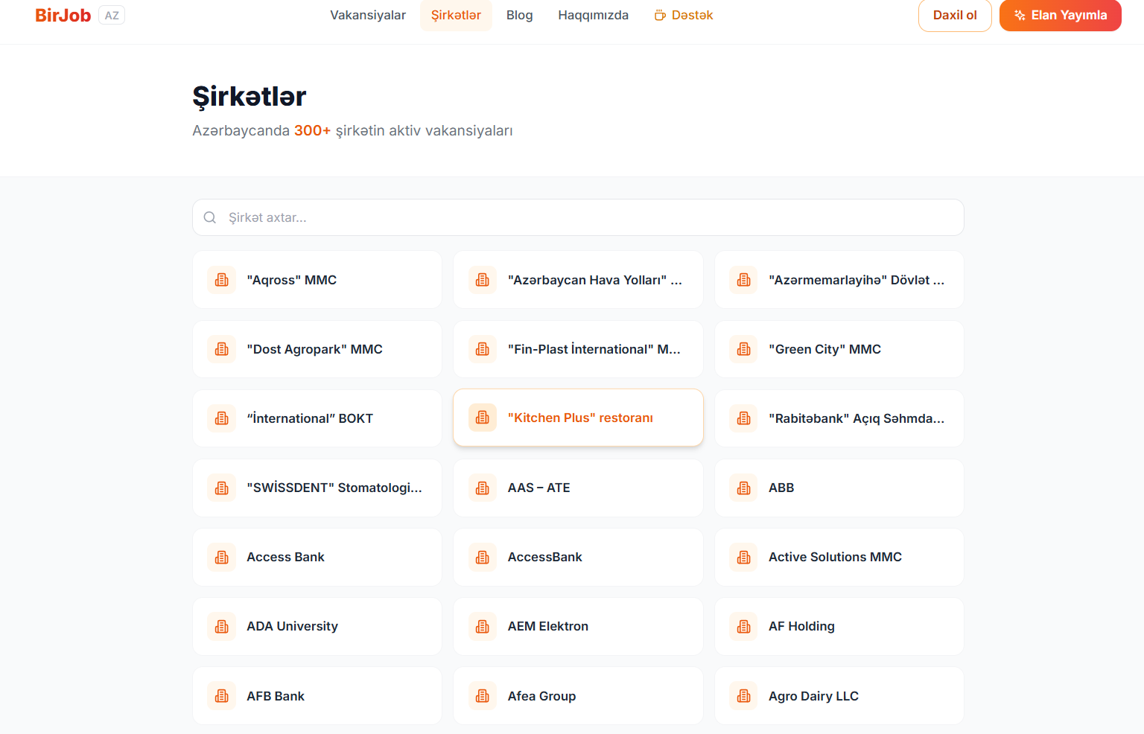Click the "Şirkətlər" page heading
1144x734 pixels.
tap(250, 97)
